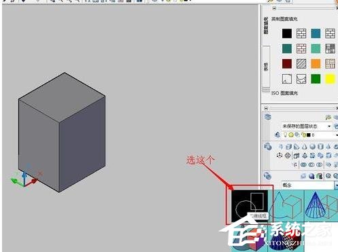This screenshot has width=338, height=252.
Task: Select the 3D hidden blue cone style thumbnail
Action: pos(321,206)
